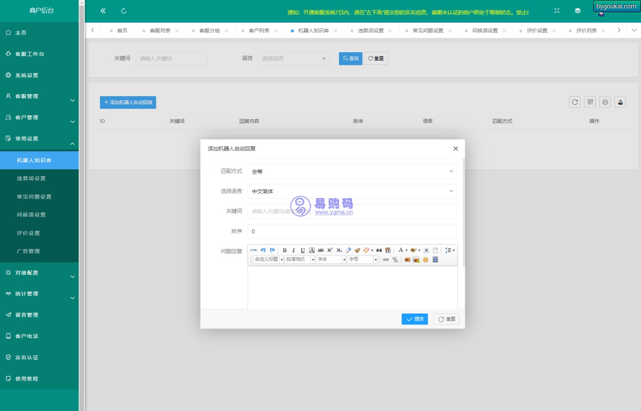The image size is (641, 411).
Task: Click the print icon above the table
Action: 605,102
